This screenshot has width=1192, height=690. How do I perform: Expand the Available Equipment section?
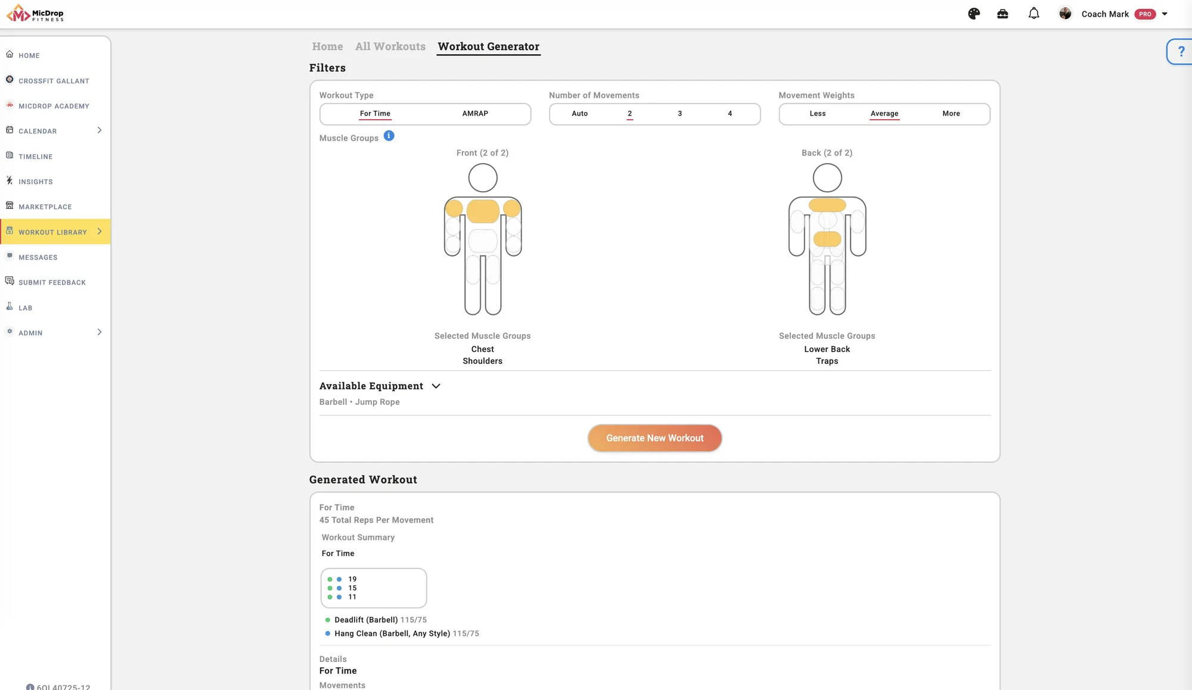[x=436, y=386]
